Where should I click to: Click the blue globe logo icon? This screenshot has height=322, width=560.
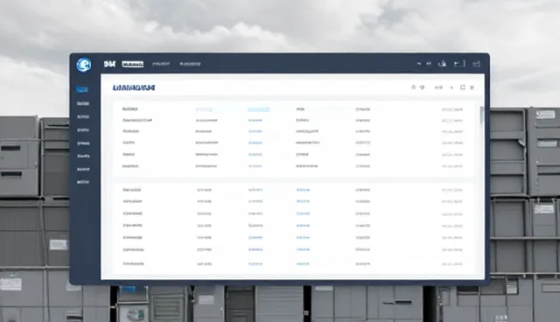click(x=84, y=65)
